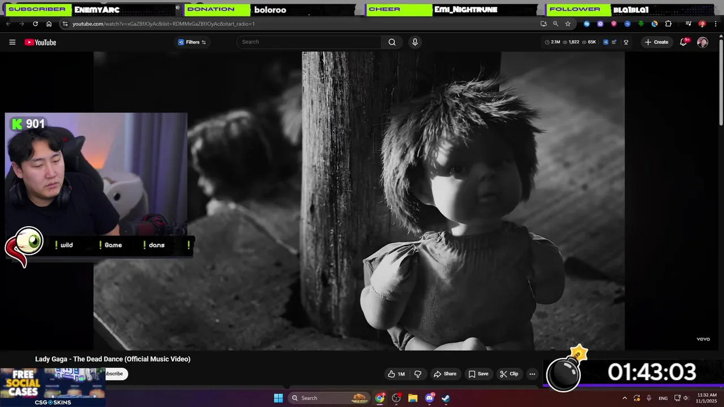Open OBS Studio on the taskbar

click(x=396, y=398)
